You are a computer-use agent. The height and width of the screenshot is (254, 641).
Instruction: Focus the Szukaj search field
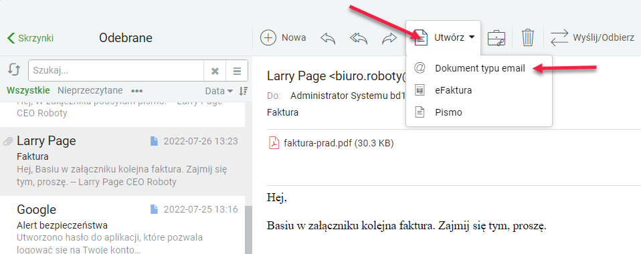tap(116, 71)
